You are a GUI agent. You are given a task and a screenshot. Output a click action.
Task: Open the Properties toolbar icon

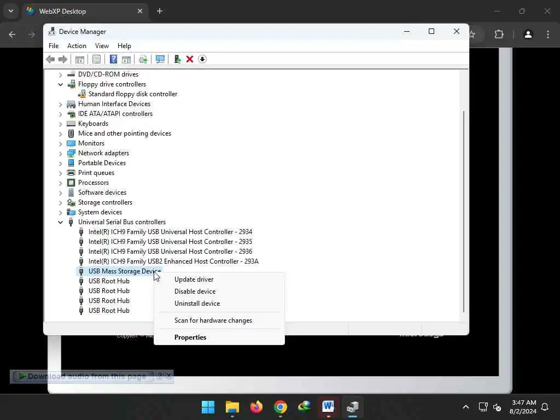(x=96, y=59)
